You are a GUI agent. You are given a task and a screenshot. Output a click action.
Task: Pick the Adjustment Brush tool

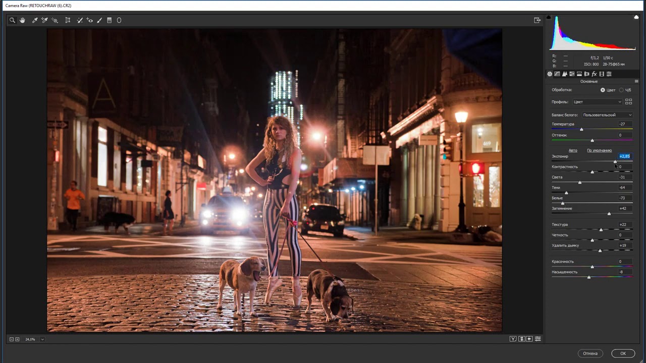(99, 20)
